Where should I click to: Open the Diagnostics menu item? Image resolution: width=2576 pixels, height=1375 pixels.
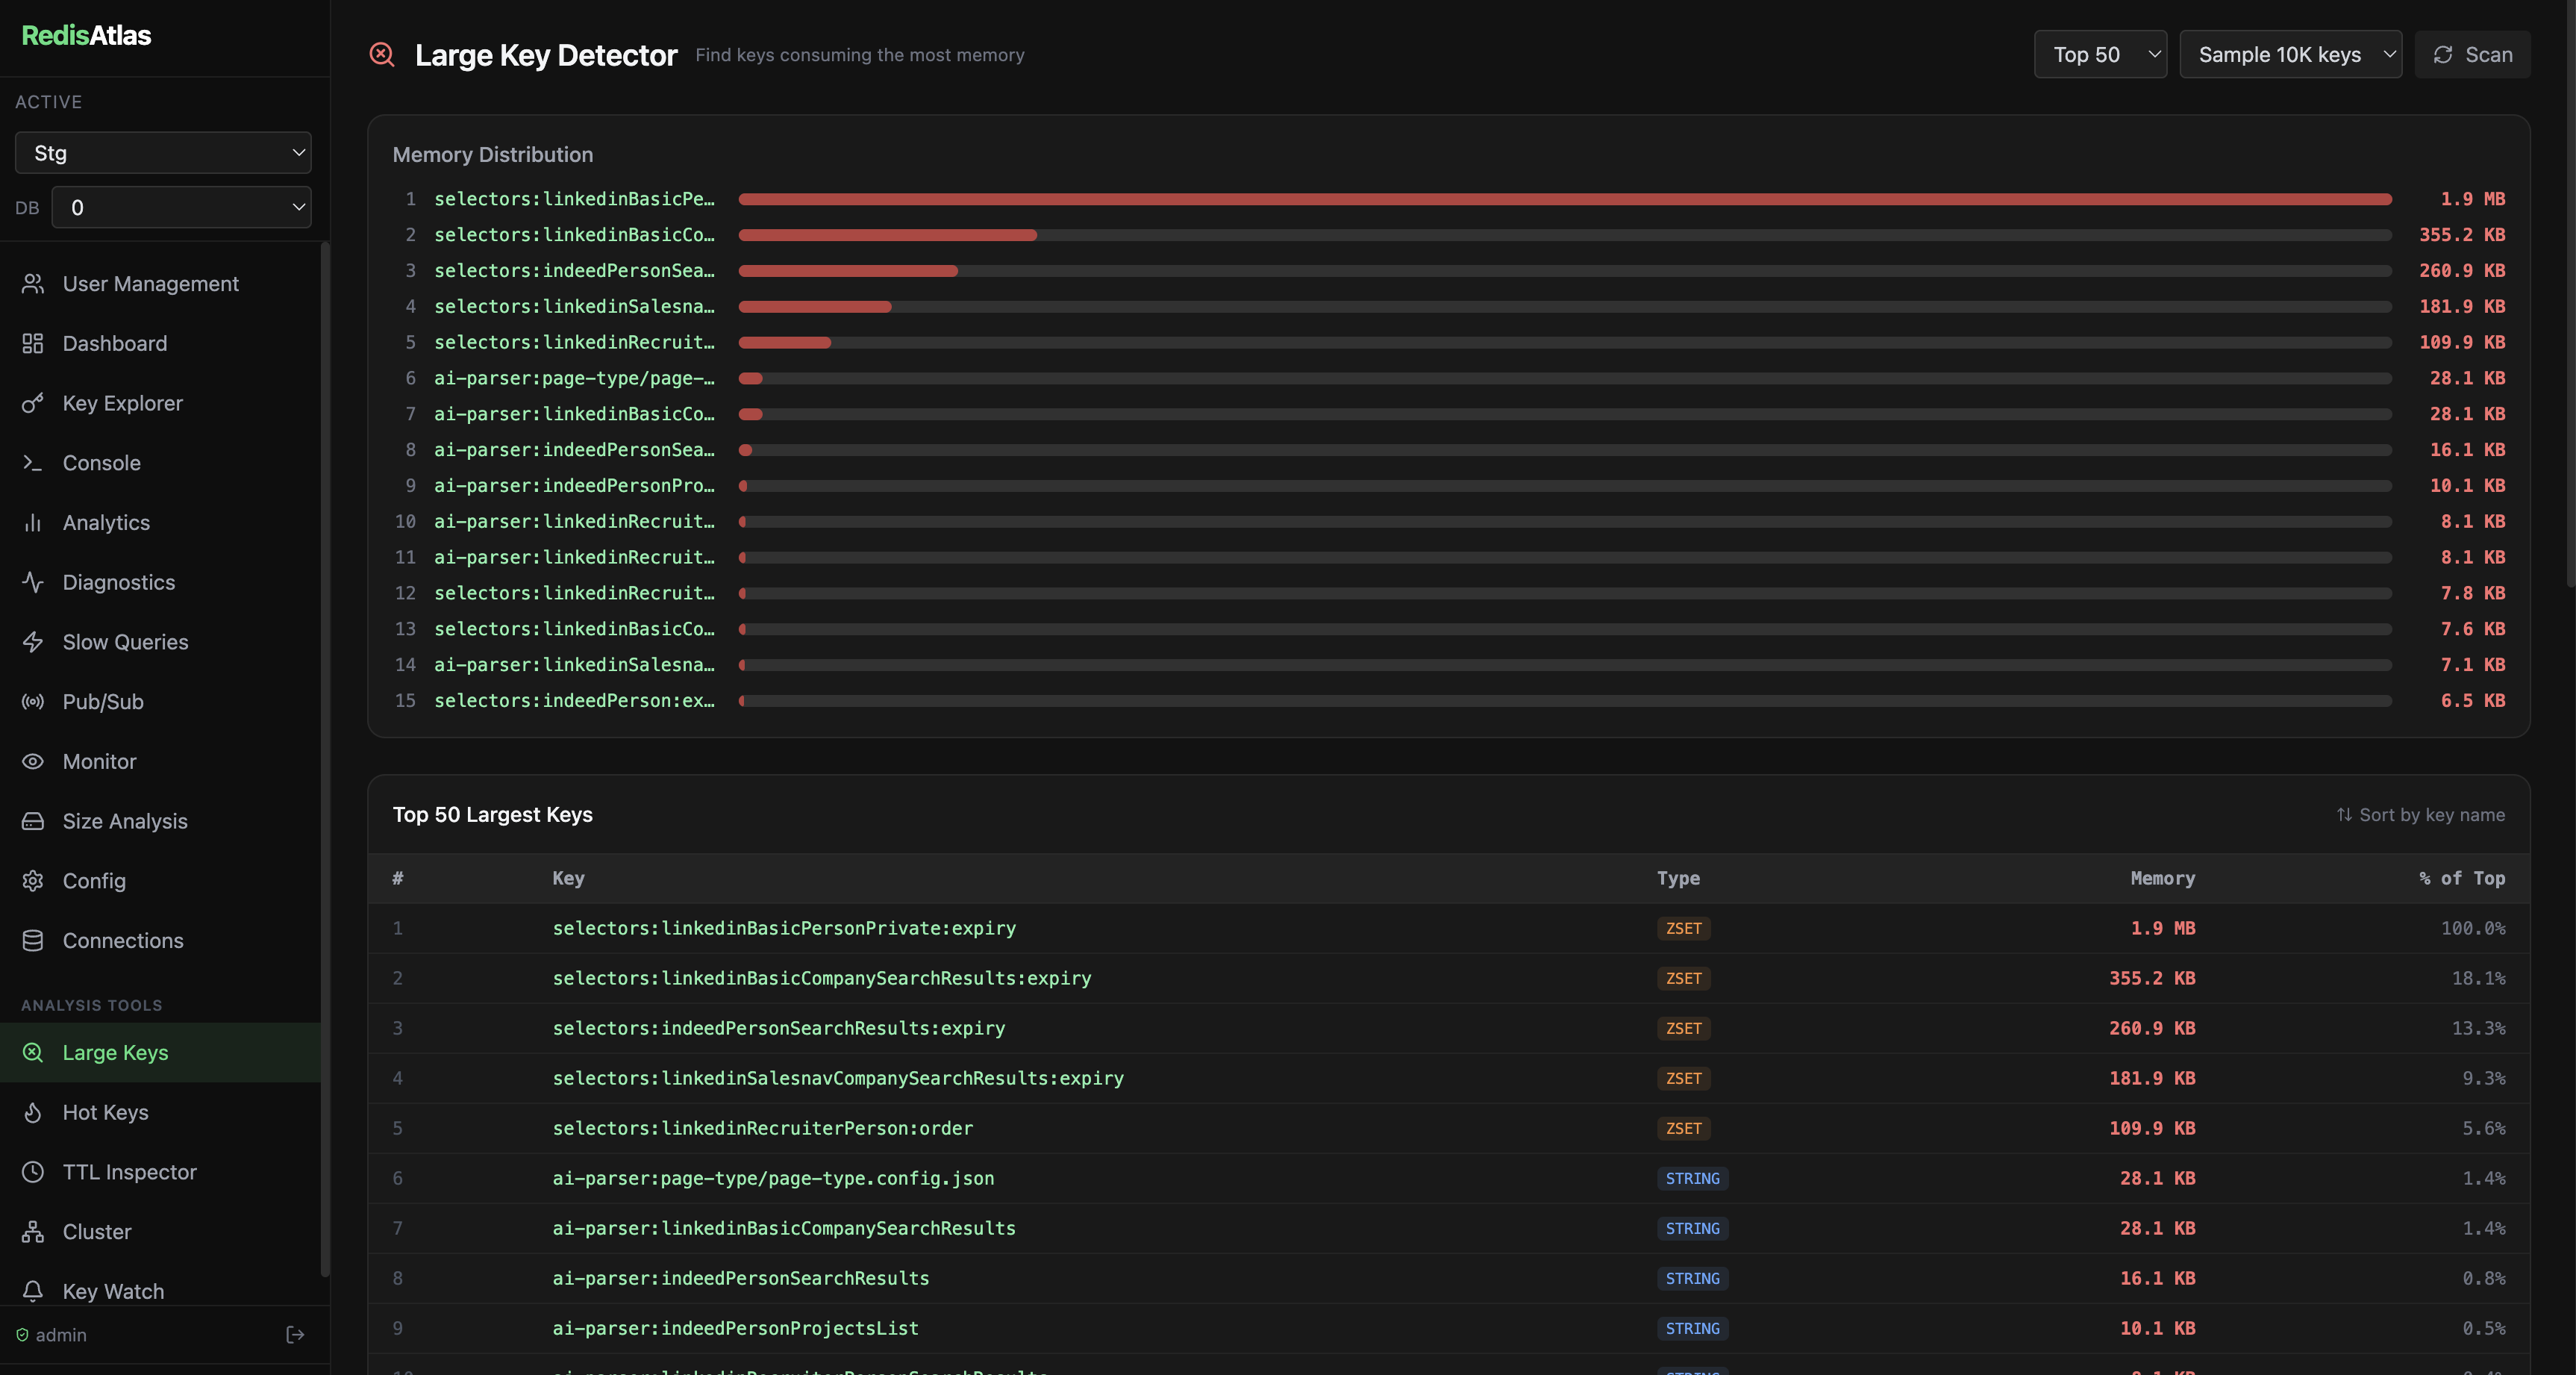coord(118,582)
